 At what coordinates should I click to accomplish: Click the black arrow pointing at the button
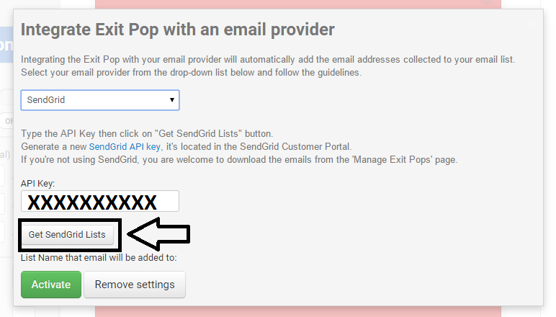coord(158,234)
